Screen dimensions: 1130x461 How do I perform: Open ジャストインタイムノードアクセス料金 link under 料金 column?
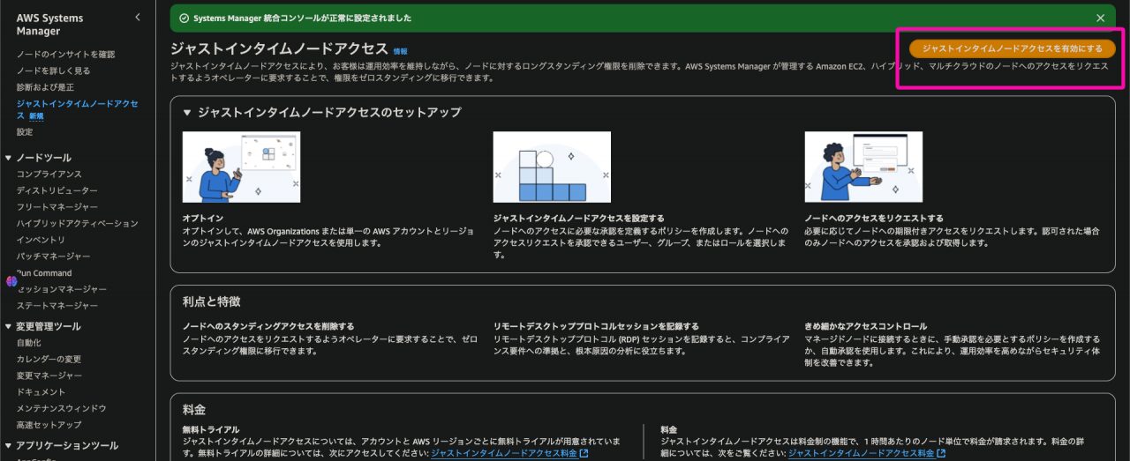[867, 454]
